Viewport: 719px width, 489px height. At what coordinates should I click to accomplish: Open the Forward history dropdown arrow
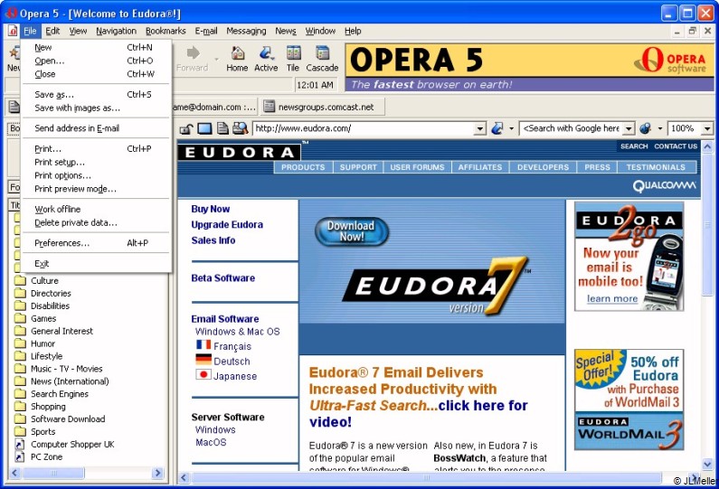point(216,60)
